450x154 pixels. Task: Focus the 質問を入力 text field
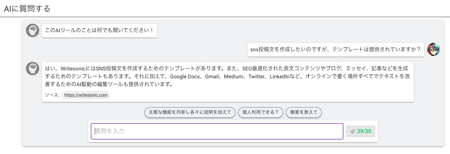(x=217, y=131)
